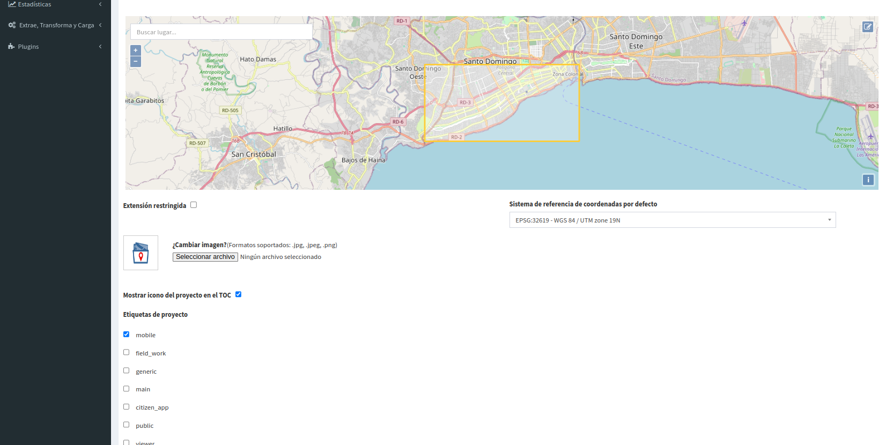Expand the Plugins chevron arrow

click(100, 47)
